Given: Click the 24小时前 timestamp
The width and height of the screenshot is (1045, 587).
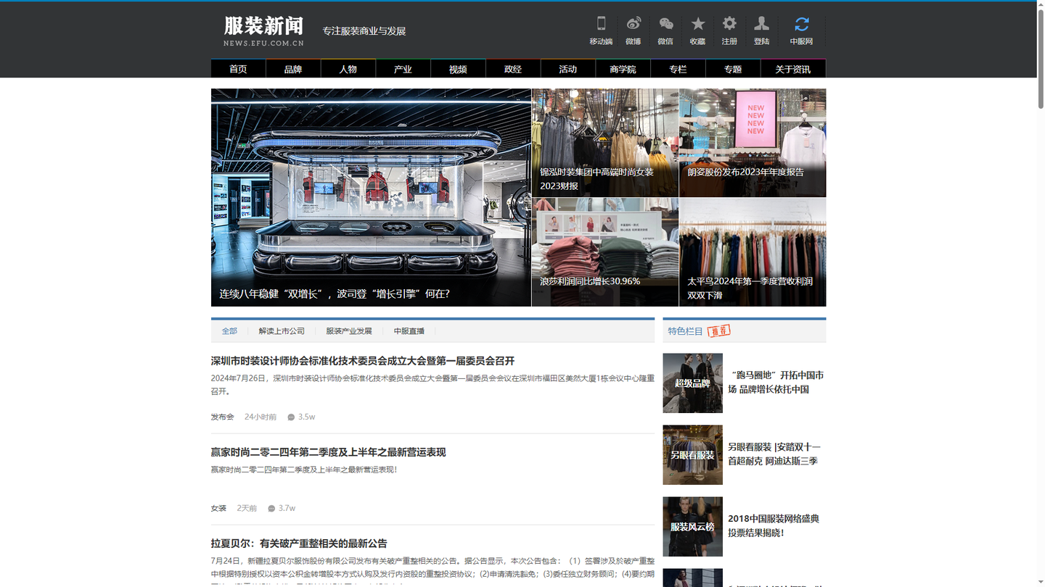Looking at the screenshot, I should [x=261, y=417].
